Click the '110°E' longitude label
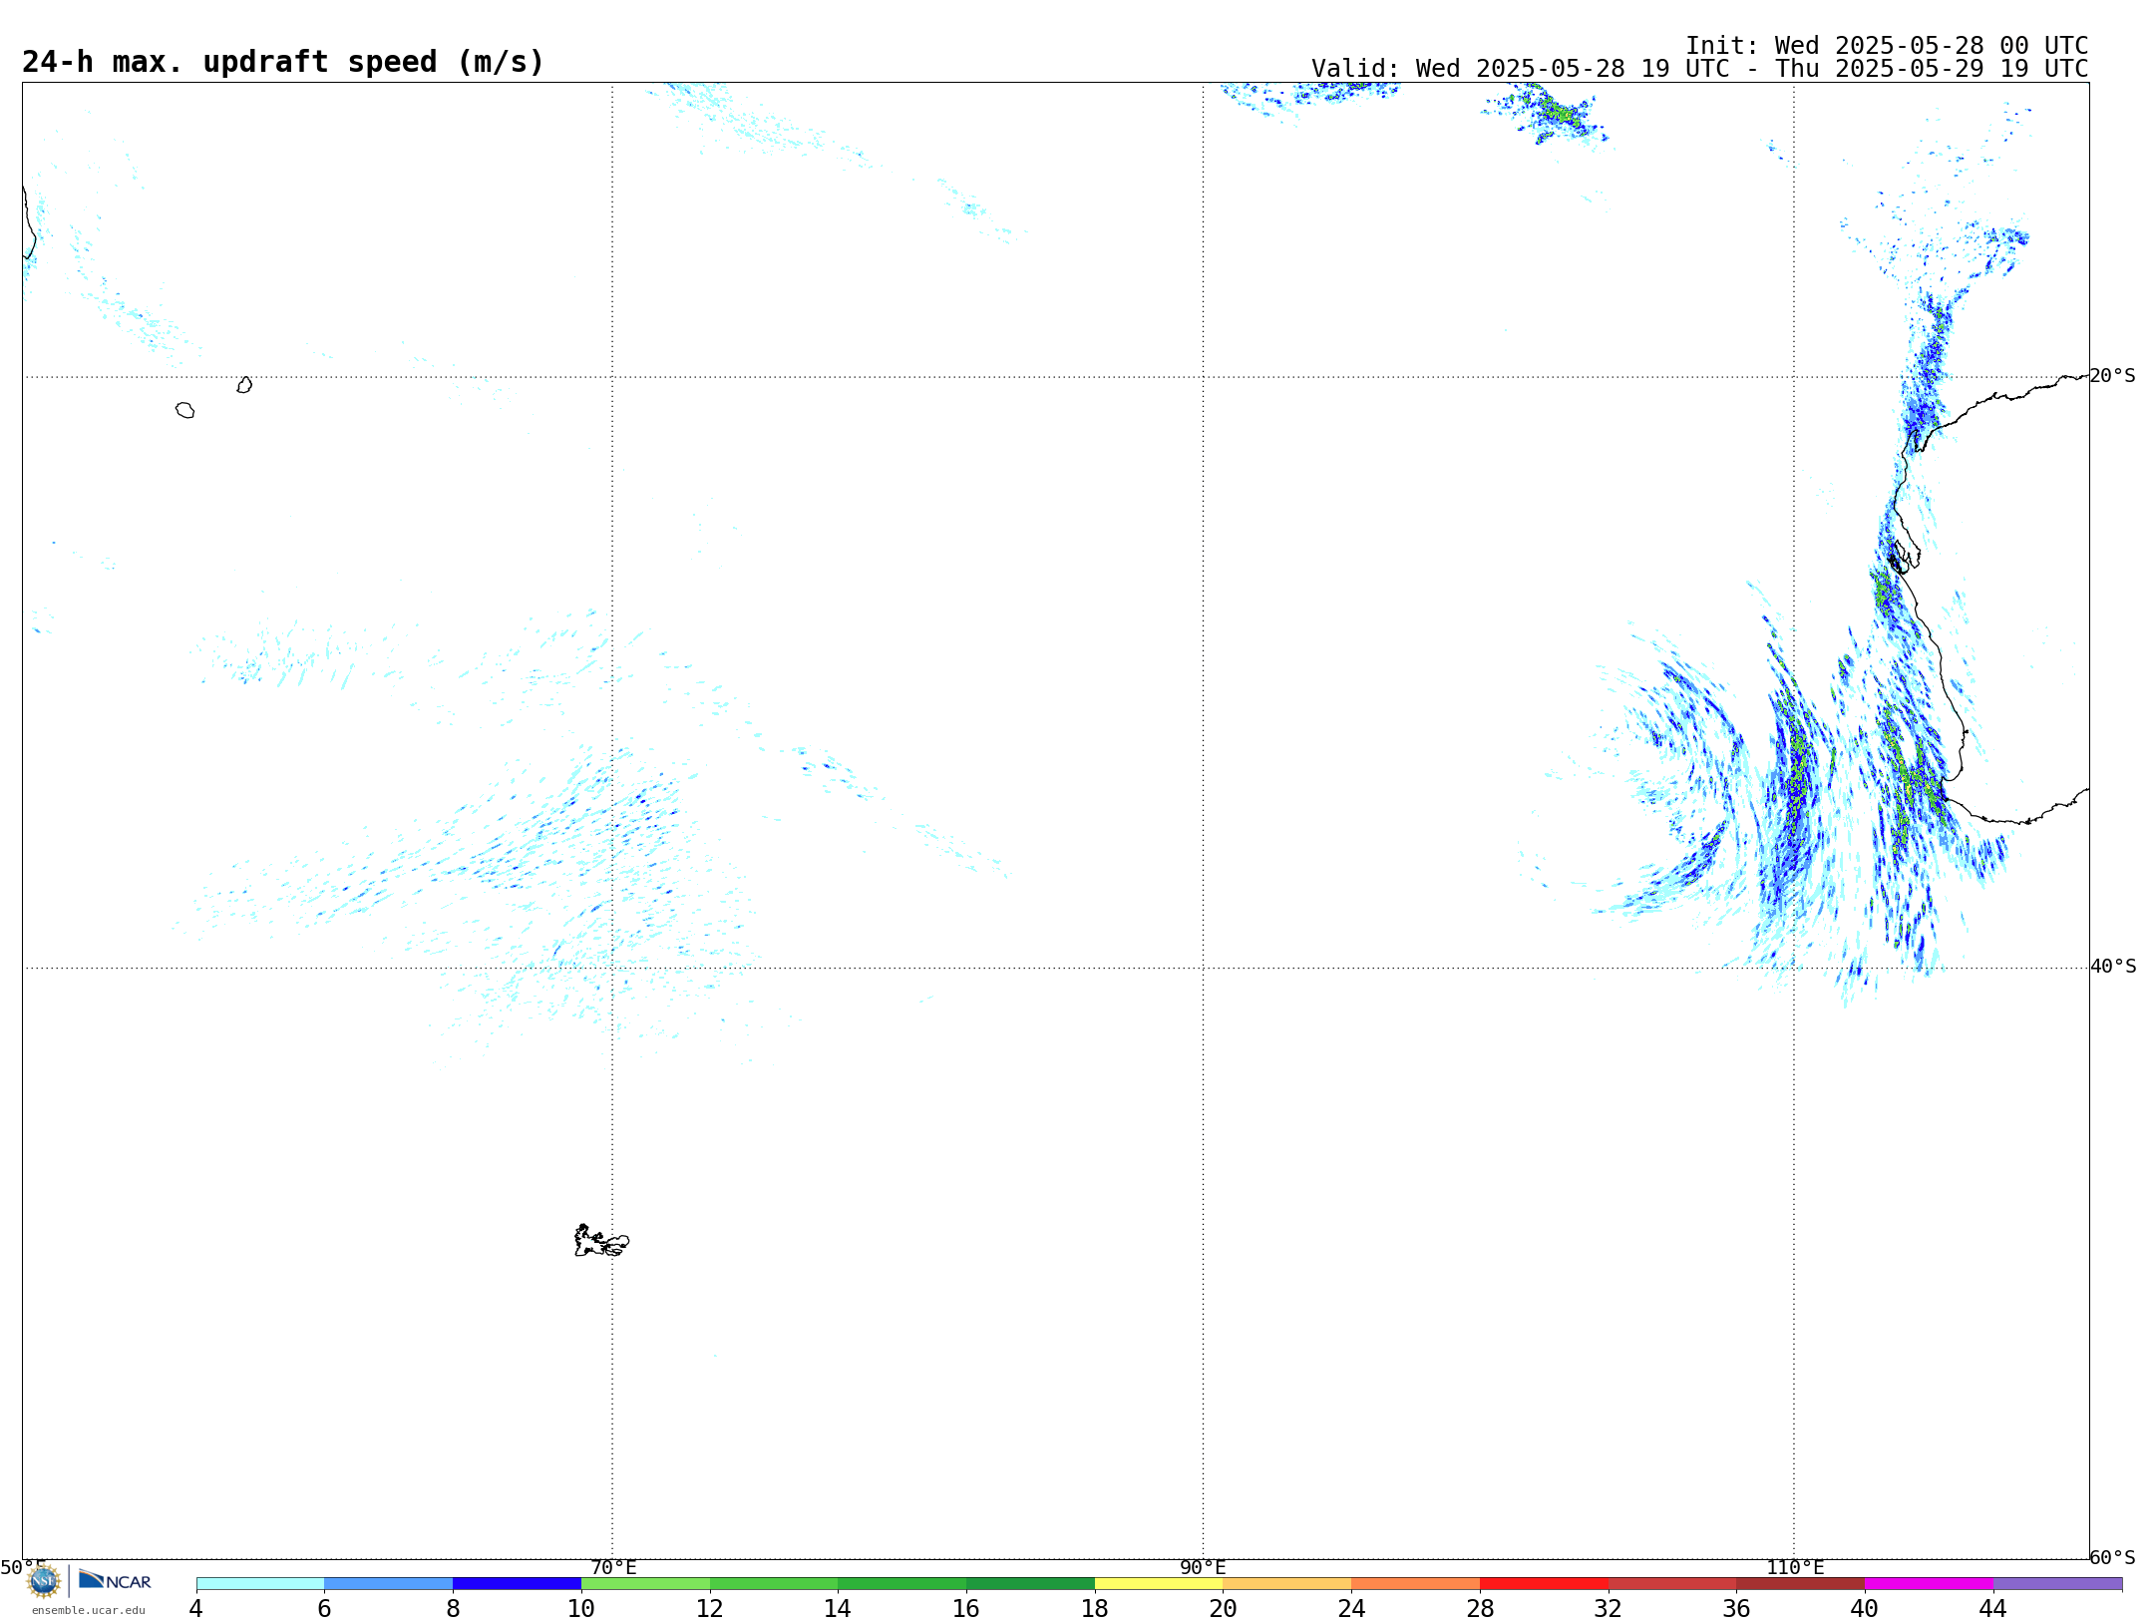2154x1622 pixels. click(1795, 1568)
